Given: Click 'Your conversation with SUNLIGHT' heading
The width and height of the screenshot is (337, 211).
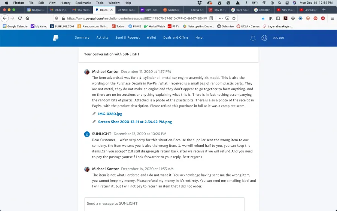Looking at the screenshot, I should tap(112, 54).
